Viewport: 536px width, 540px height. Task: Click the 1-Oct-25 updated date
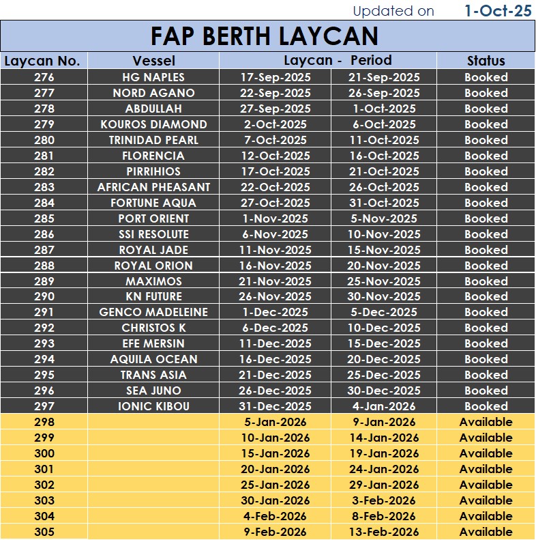tap(497, 11)
